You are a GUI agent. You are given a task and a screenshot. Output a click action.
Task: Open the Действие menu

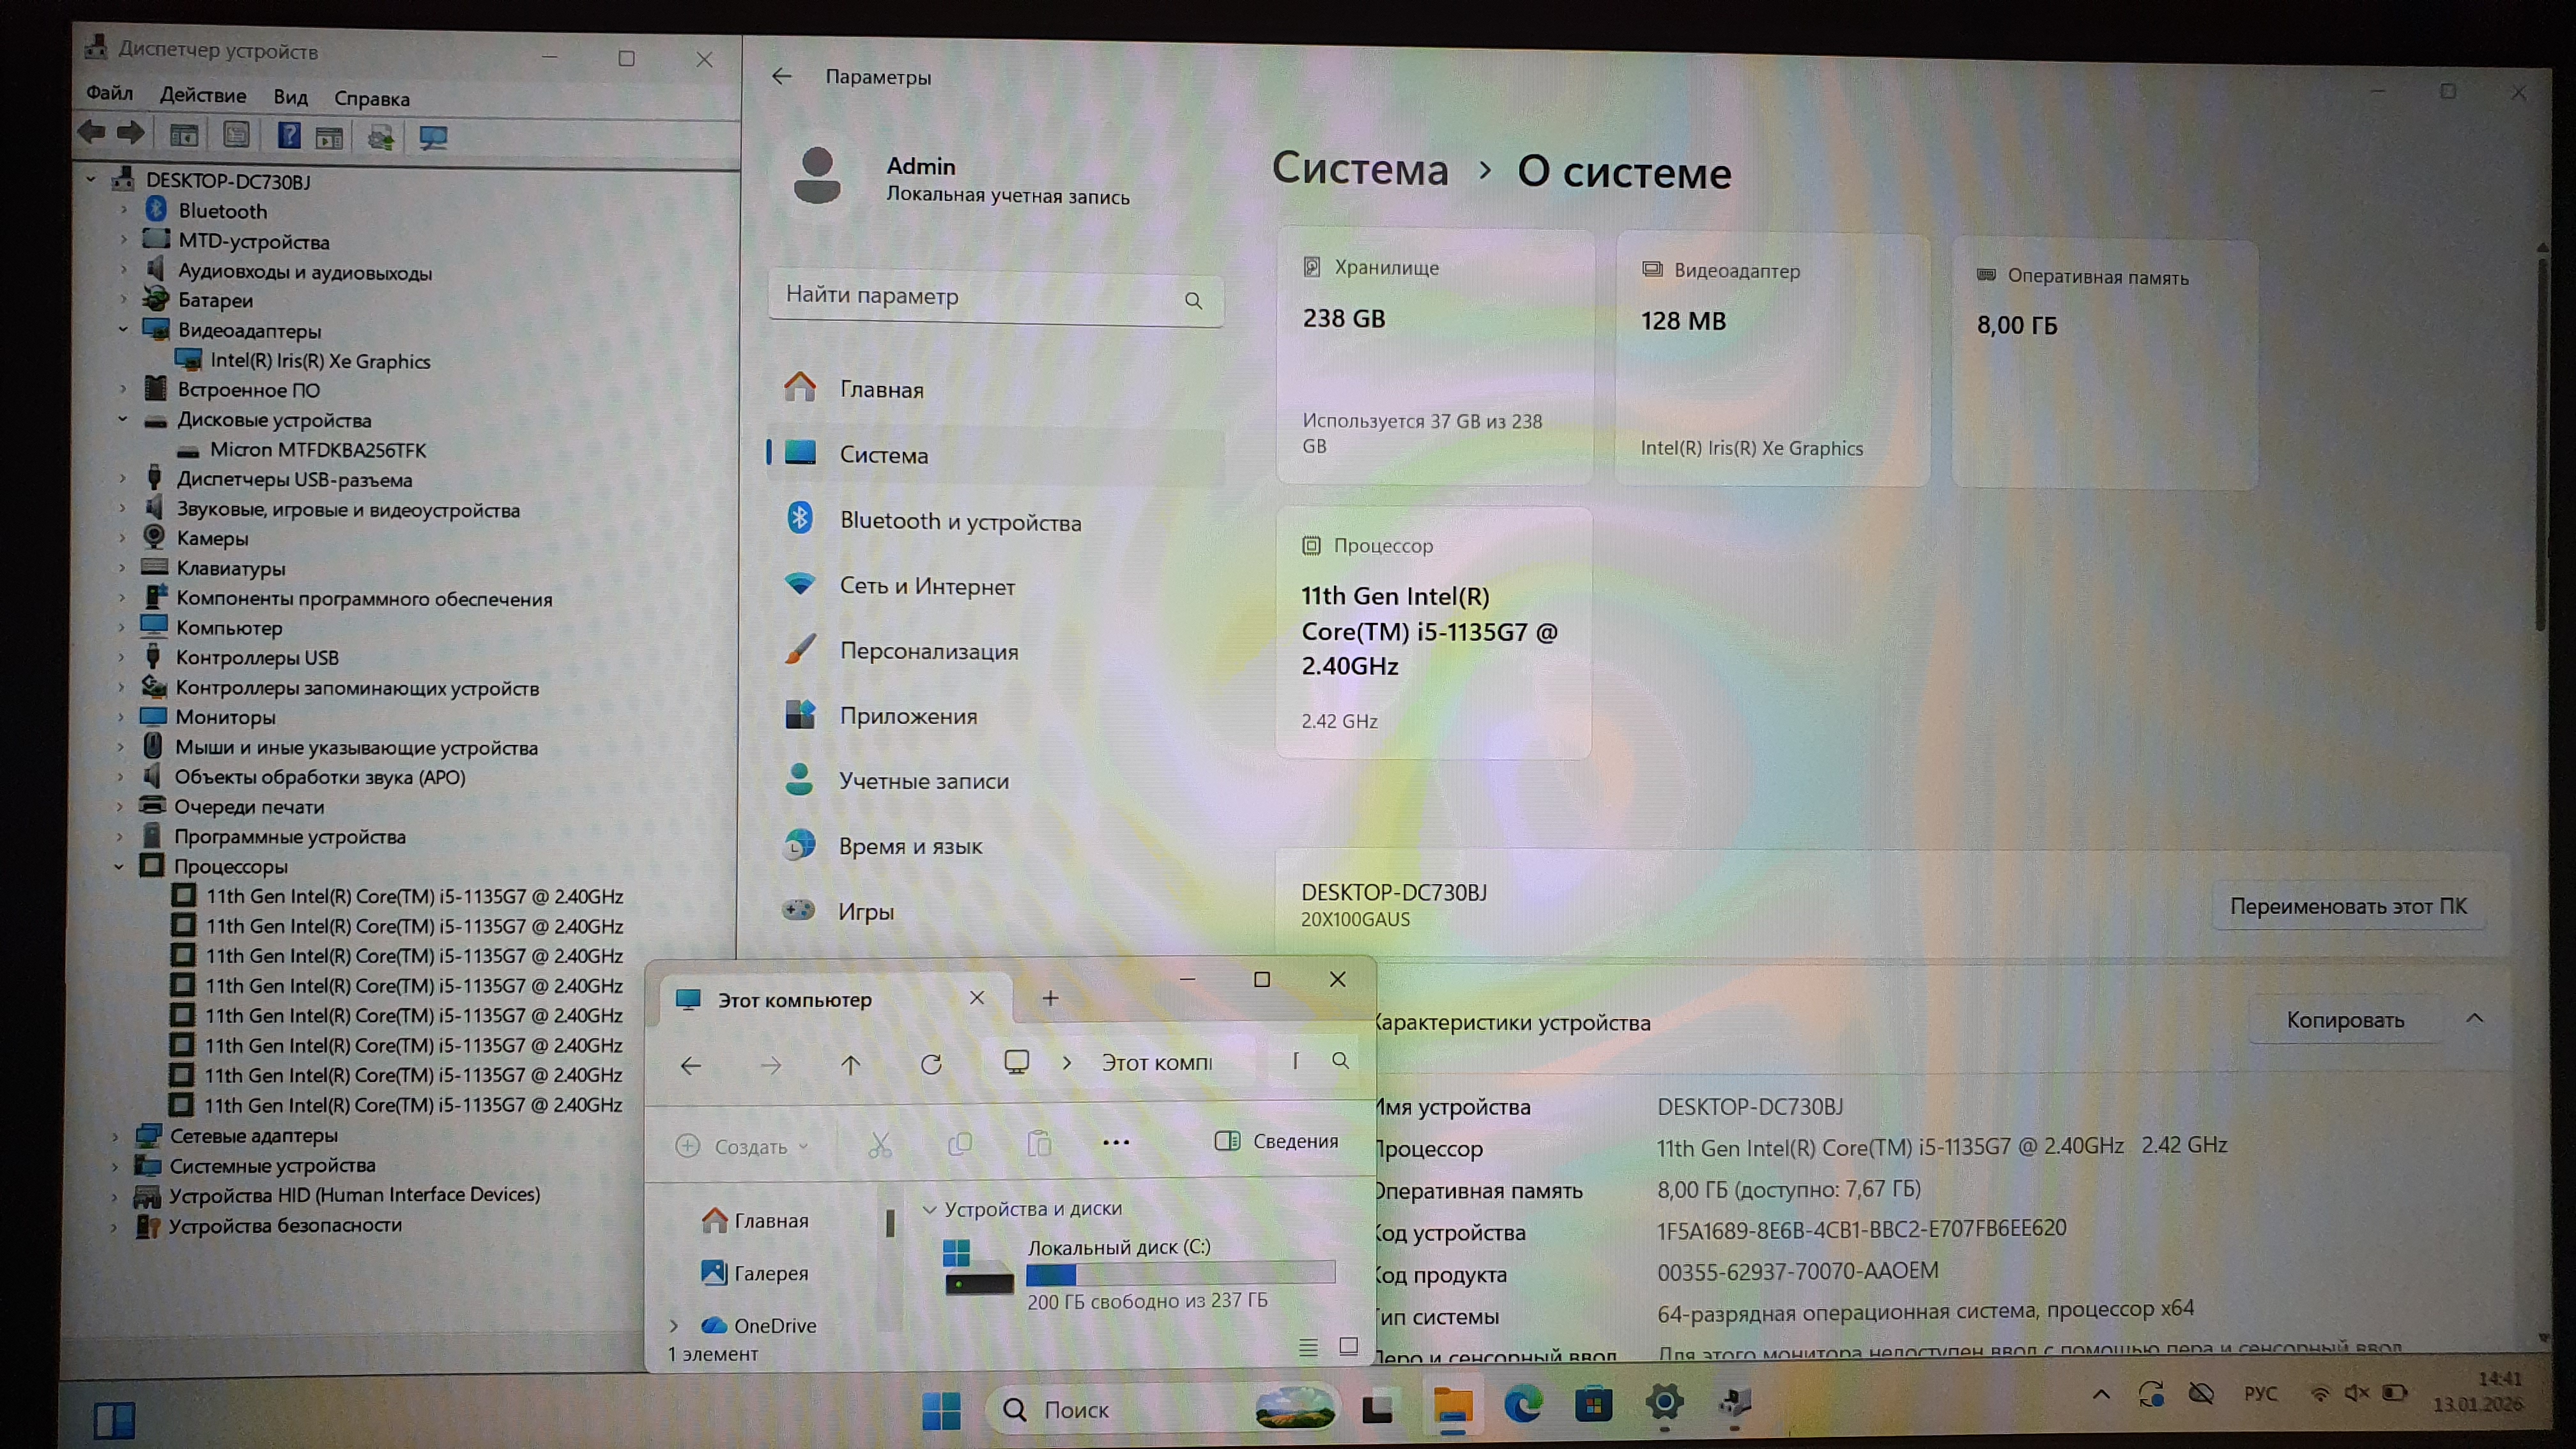(x=202, y=95)
